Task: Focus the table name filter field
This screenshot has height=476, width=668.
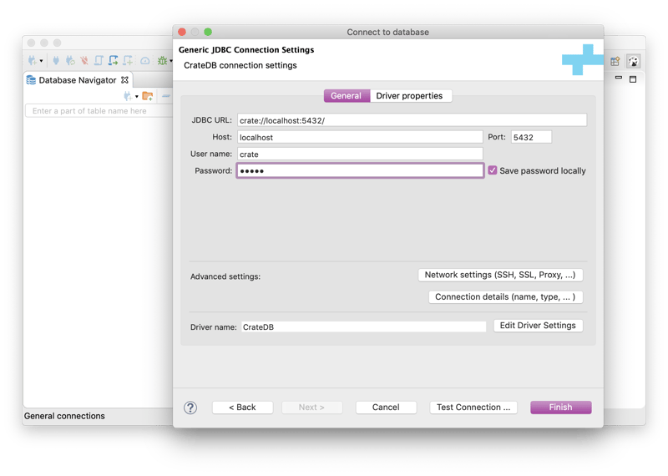Action: pos(99,111)
